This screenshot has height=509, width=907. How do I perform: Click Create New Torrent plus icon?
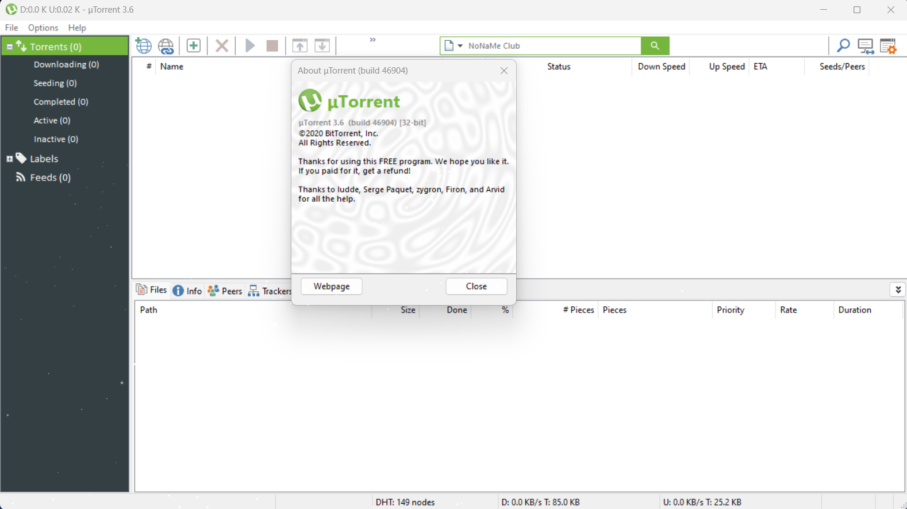tap(194, 45)
